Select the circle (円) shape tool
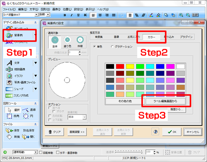Screen dimensions: 207x162 (x=29, y=116)
